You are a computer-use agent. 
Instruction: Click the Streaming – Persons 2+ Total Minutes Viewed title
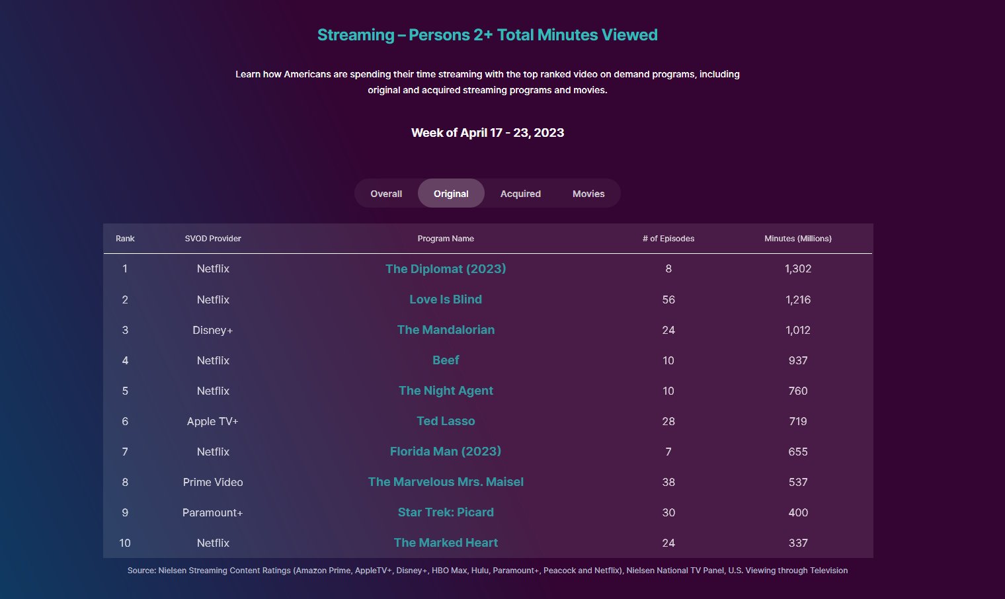[x=487, y=35]
